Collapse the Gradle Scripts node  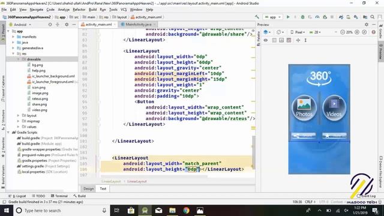click(x=8, y=132)
